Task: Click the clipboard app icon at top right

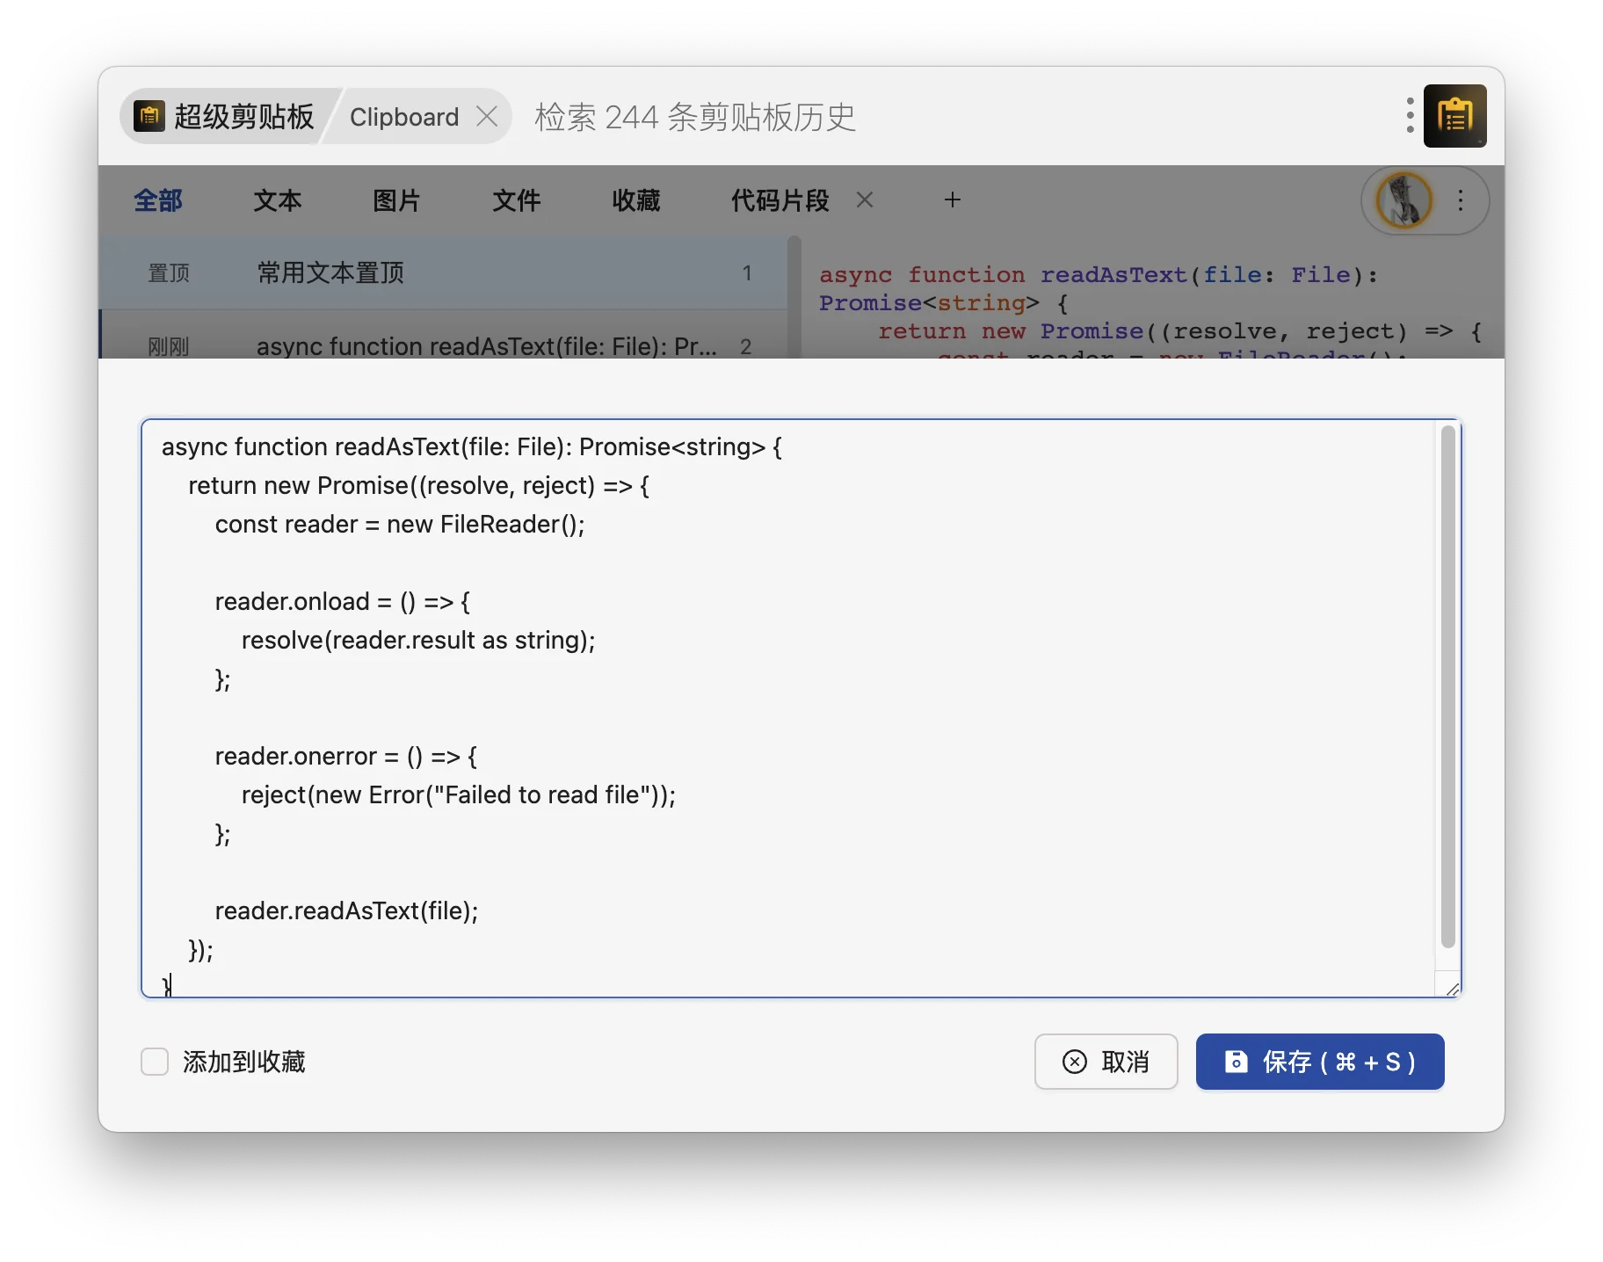Action: (x=1454, y=116)
